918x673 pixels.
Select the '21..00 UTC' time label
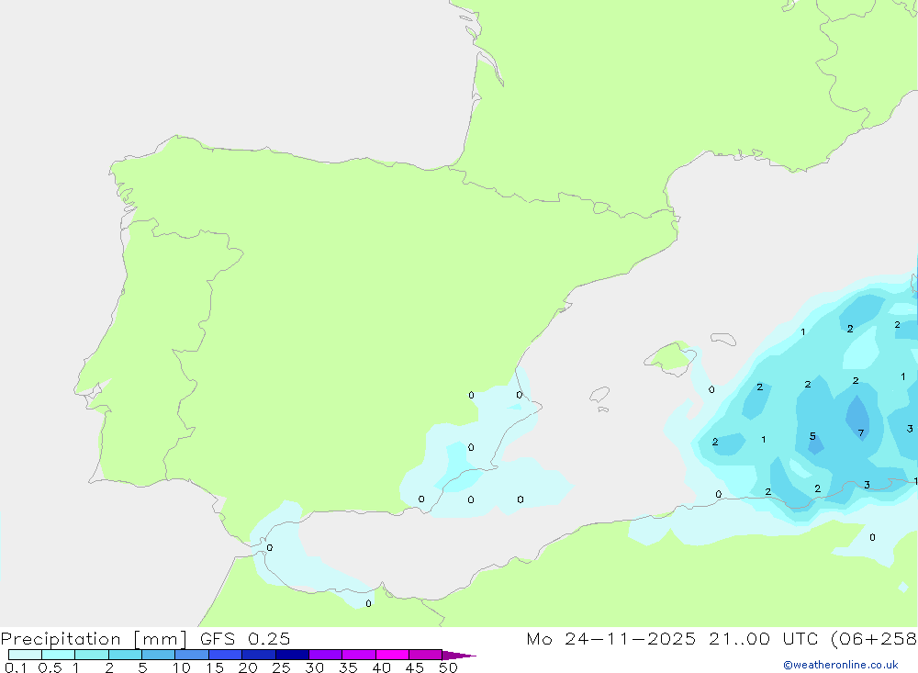tap(764, 639)
